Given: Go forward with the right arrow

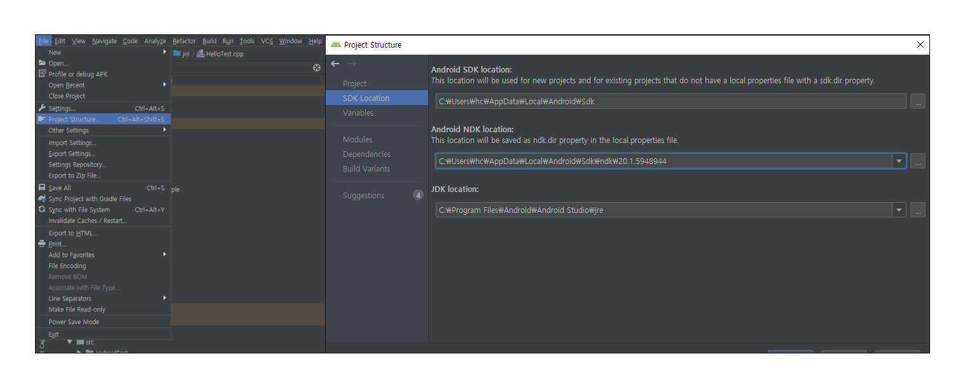Looking at the screenshot, I should [352, 64].
